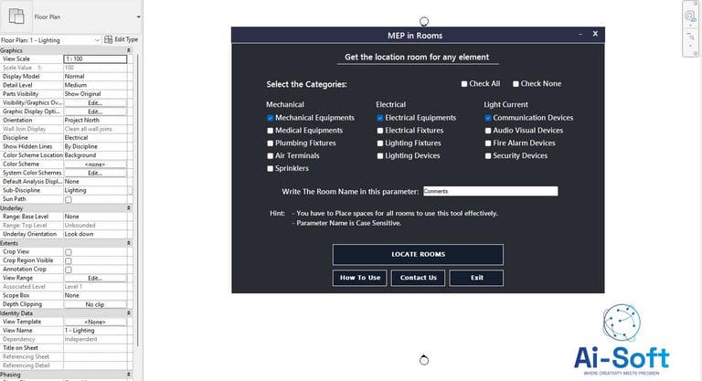Click the Edit Type icon
This screenshot has height=381, width=702.
[109, 39]
